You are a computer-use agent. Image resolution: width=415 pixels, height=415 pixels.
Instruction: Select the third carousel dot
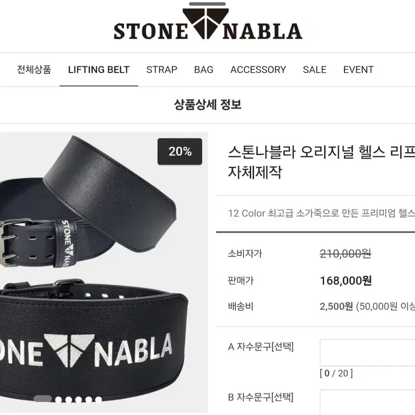pos(69,399)
